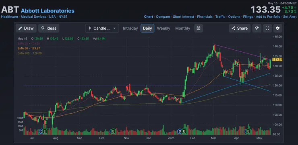Click the 3.73% percent change value
The height and width of the screenshot is (145, 298).
[x=291, y=12]
